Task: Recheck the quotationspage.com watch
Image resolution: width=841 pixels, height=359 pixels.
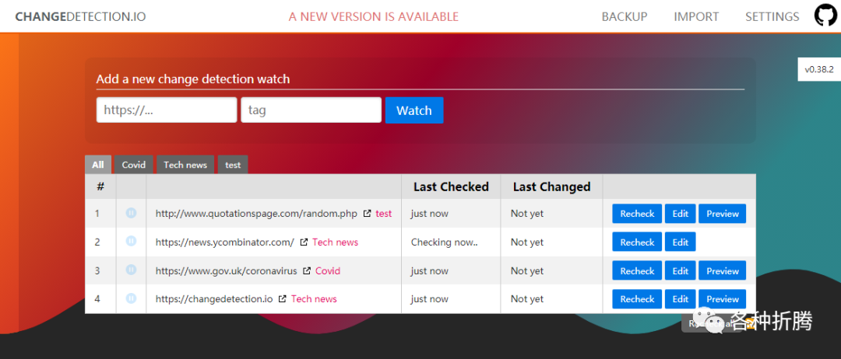Action: click(637, 214)
